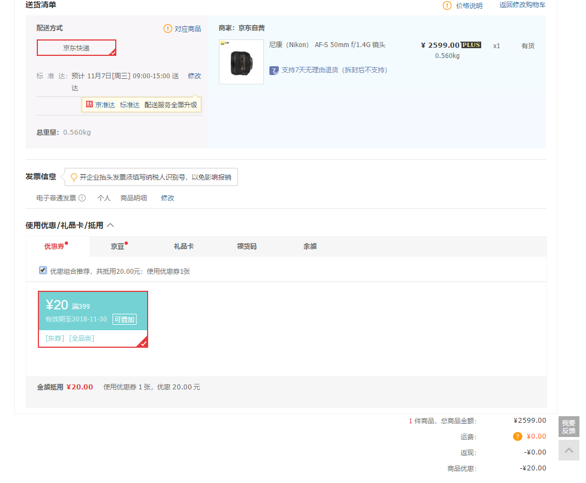Open the 对应商品 link

tap(188, 28)
